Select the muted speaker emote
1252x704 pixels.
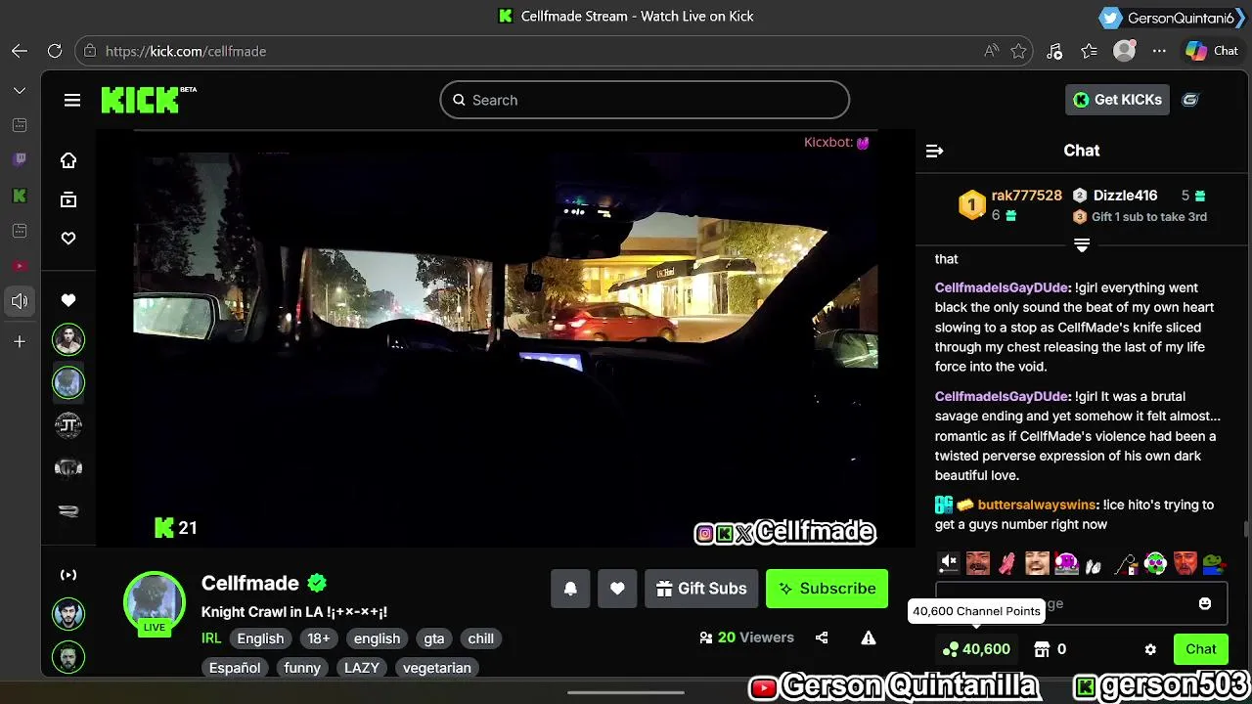[x=949, y=562]
